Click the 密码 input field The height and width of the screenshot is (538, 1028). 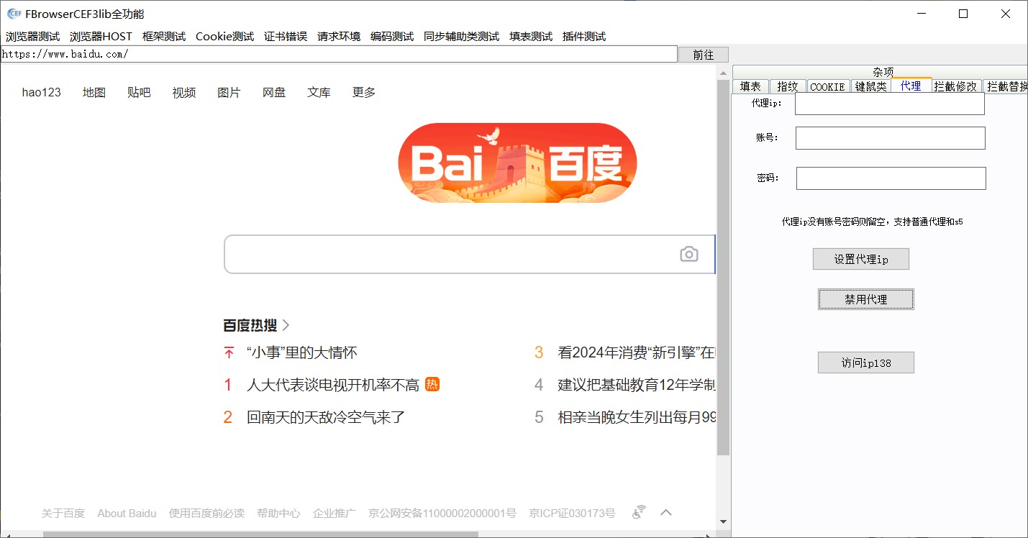[891, 178]
